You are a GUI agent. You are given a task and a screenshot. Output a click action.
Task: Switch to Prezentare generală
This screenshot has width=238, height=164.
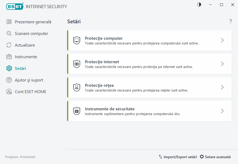32,22
